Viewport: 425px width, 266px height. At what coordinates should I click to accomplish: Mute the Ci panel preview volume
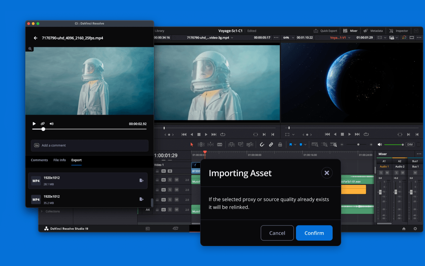[x=52, y=124]
